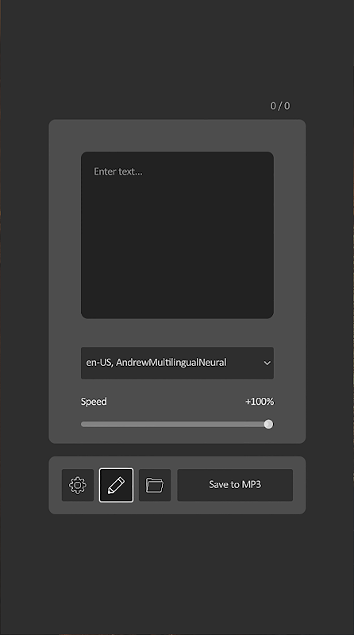Click folder button beside Save to MP3

[155, 485]
